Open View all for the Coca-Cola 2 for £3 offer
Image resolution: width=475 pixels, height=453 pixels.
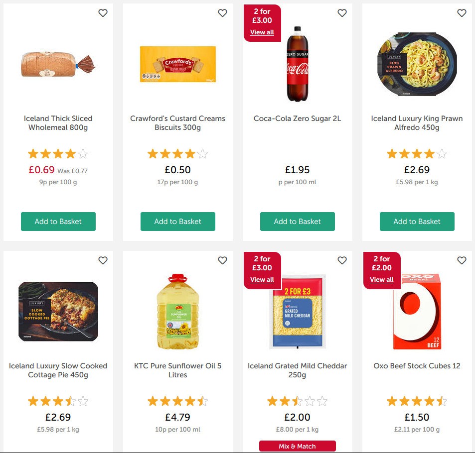[262, 32]
